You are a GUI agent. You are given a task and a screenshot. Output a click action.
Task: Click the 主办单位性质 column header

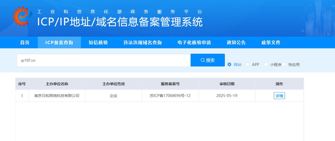[x=114, y=84]
